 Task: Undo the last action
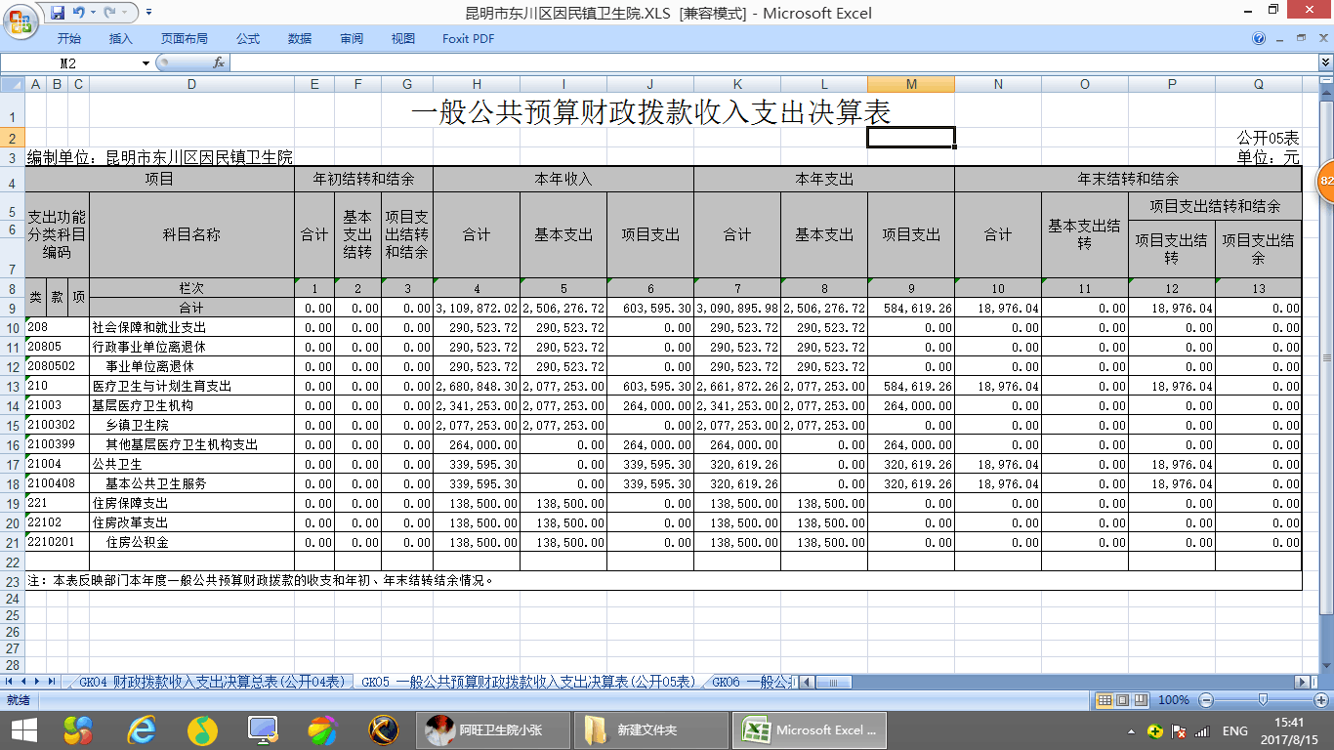(x=78, y=13)
